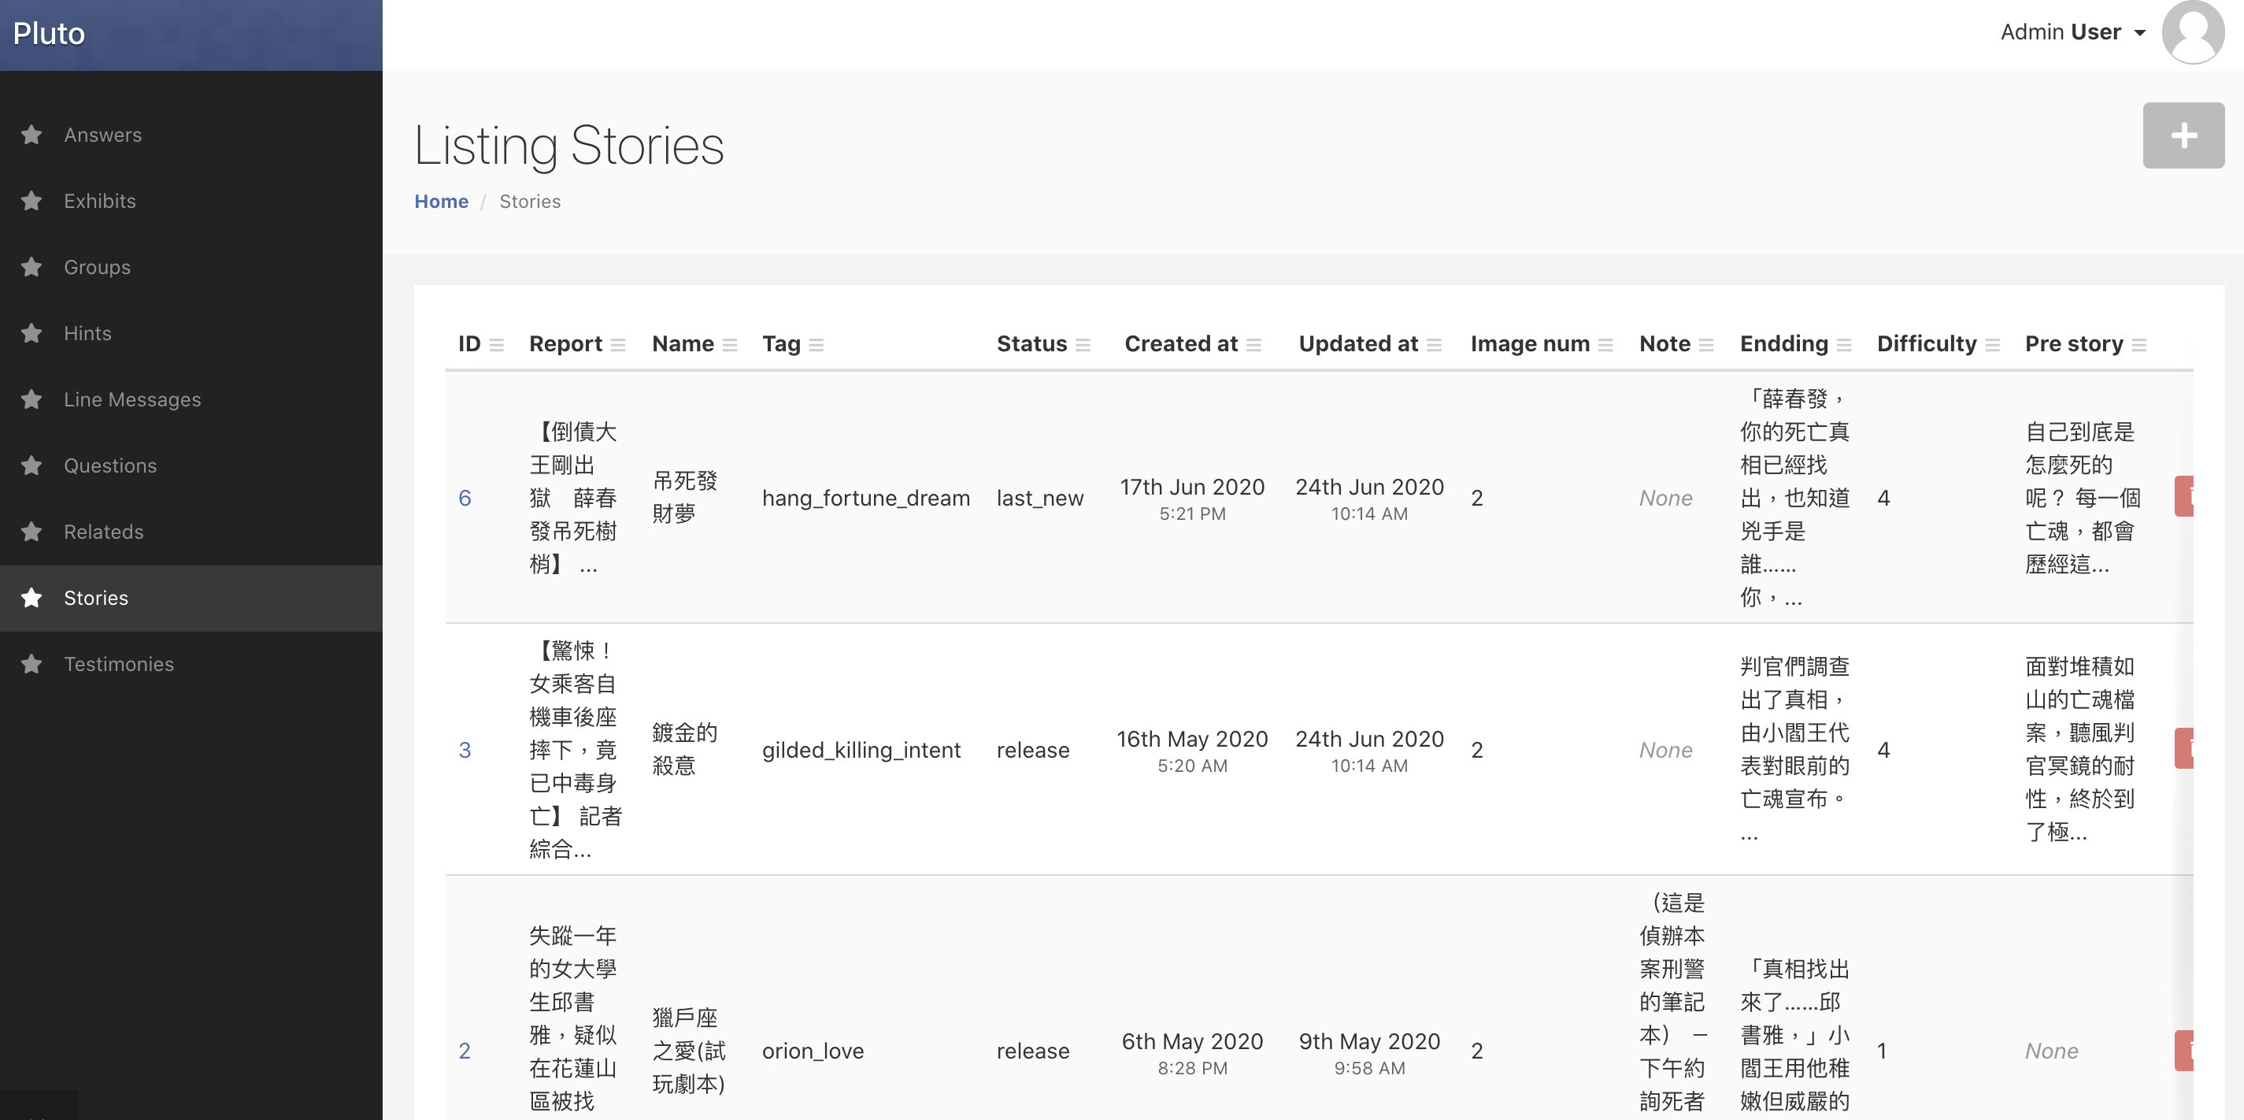Click the ID column header text
Image resolution: width=2244 pixels, height=1120 pixels.
coord(468,344)
